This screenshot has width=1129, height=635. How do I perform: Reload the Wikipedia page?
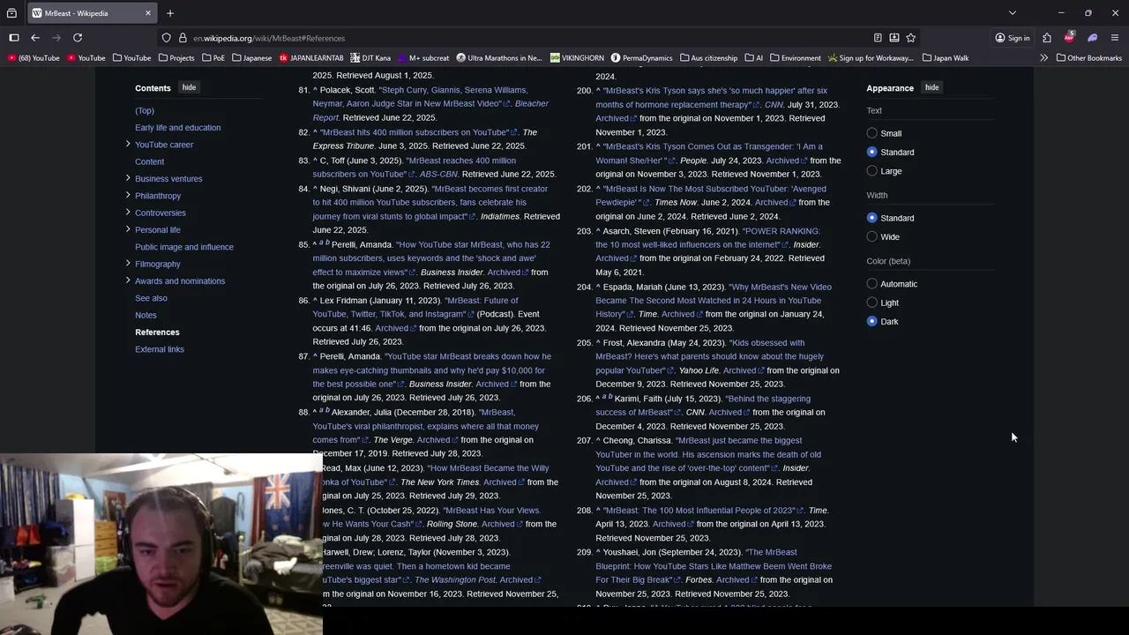tap(78, 38)
